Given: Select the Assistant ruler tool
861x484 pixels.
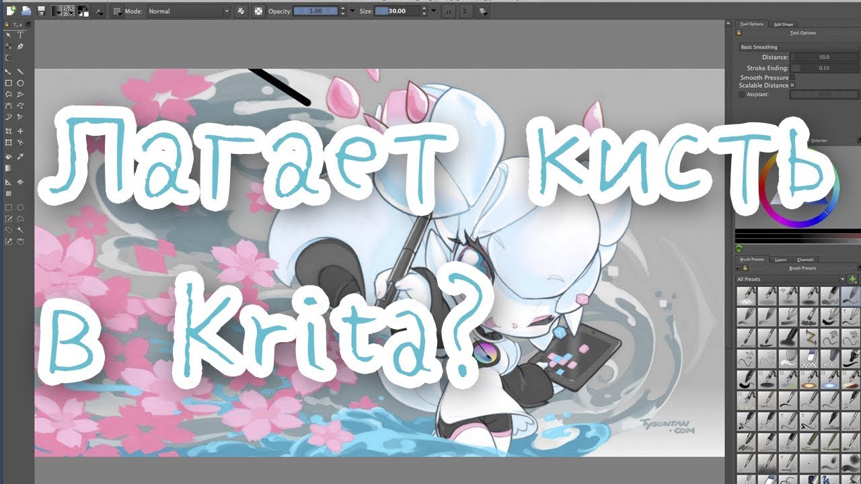Looking at the screenshot, I should (x=8, y=182).
